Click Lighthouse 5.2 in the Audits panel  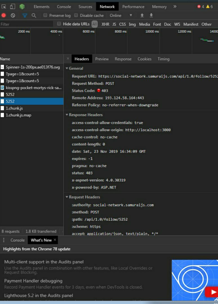coord(39,296)
